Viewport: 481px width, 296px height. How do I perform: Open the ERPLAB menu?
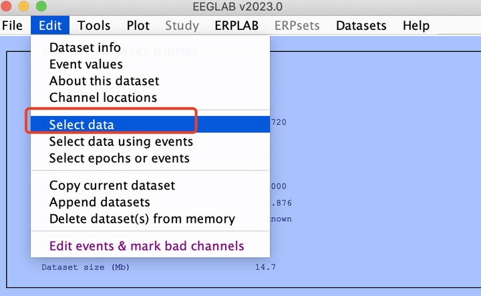[236, 26]
